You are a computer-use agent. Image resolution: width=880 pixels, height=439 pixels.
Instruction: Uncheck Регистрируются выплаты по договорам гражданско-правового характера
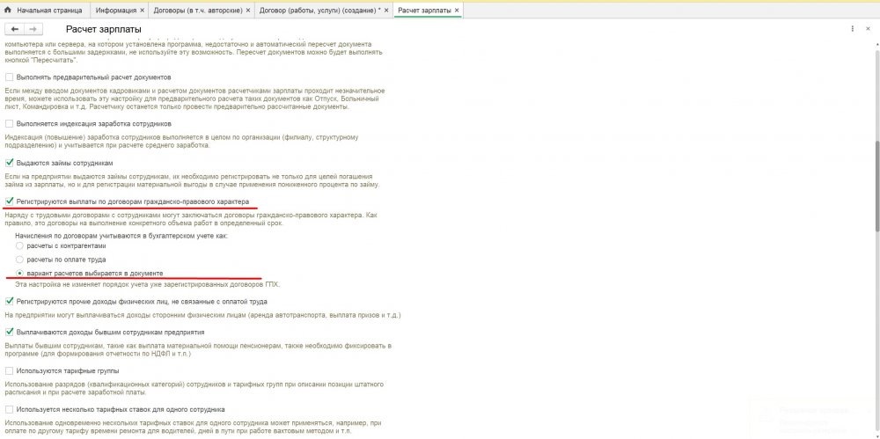coord(9,201)
